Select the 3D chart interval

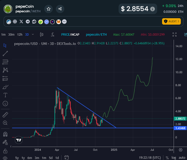(27, 35)
